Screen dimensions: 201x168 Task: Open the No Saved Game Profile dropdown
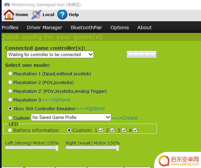[71, 117]
